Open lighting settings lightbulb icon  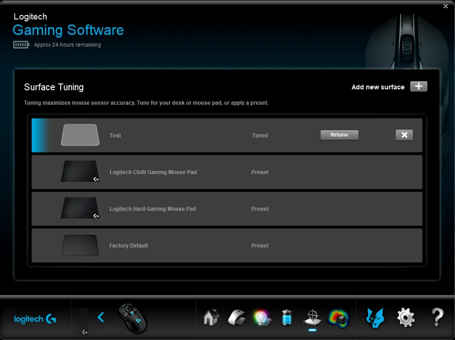pos(261,318)
